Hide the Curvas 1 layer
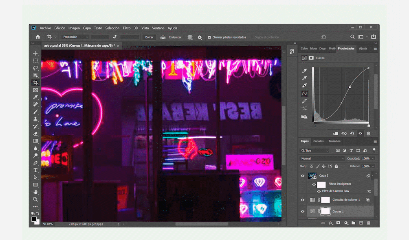The width and height of the screenshot is (409, 240). [303, 212]
